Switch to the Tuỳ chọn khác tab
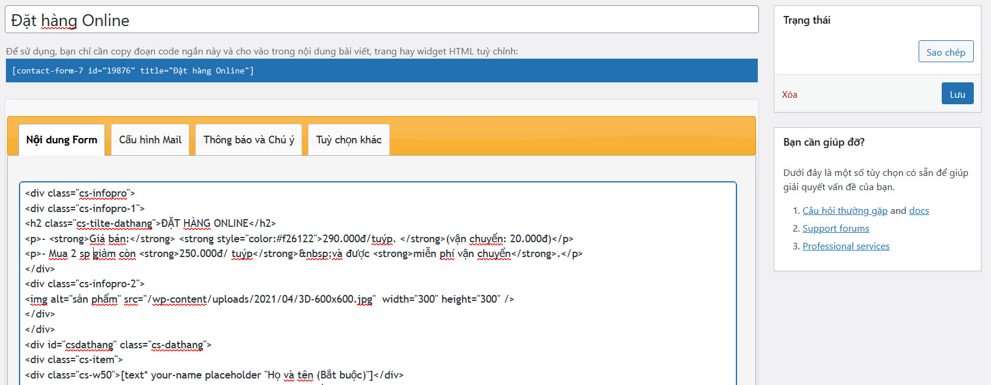Image resolution: width=991 pixels, height=385 pixels. pyautogui.click(x=349, y=140)
